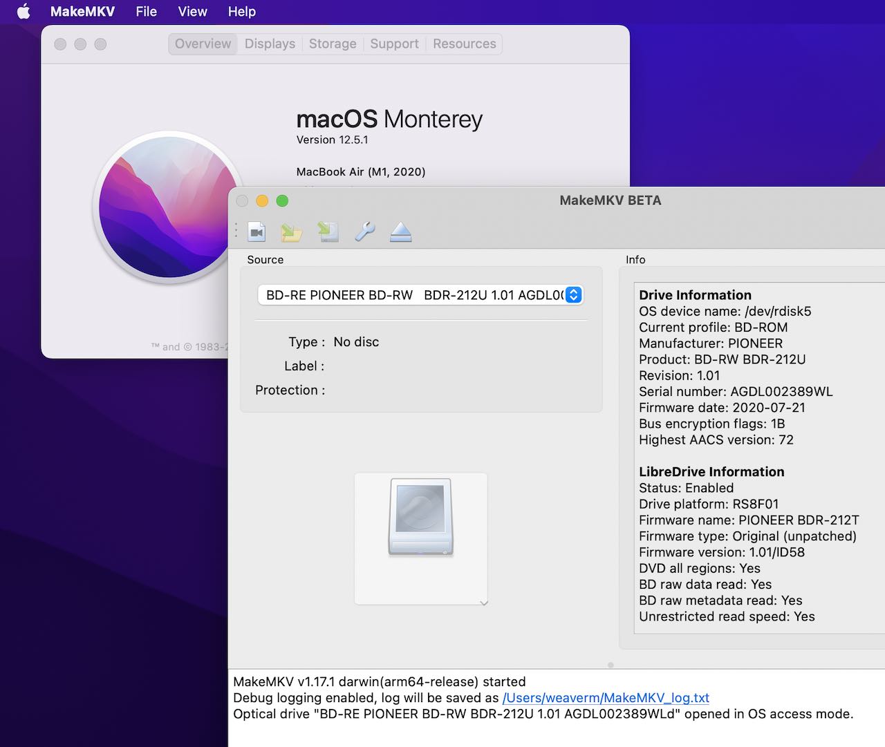Click the green zoom button of MakeMKV window
Screen dimensions: 885x747
click(282, 201)
